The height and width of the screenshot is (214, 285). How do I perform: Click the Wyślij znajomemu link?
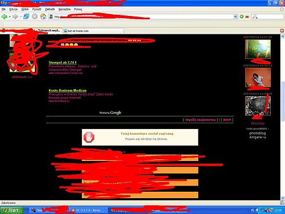[x=200, y=120]
